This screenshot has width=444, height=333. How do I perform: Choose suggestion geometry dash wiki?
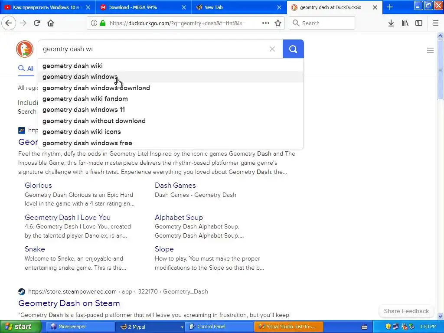(171, 66)
